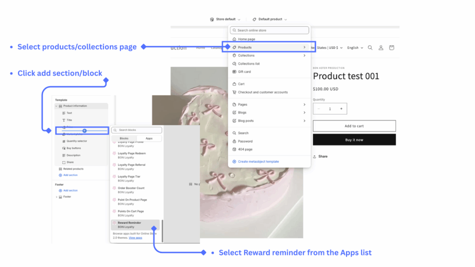Screen dimensions: 475x267
Task: Open the Default product dropdown
Action: pyautogui.click(x=270, y=19)
